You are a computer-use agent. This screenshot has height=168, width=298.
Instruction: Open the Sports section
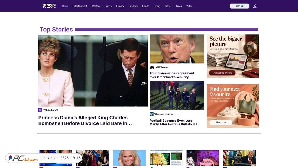108,6
